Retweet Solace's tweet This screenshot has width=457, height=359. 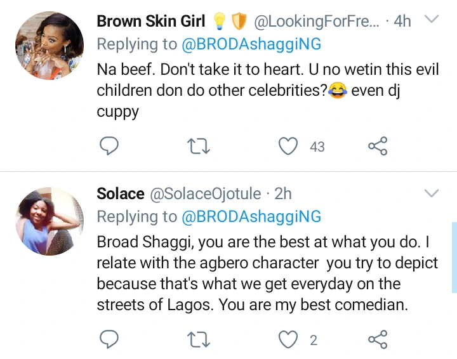pos(199,340)
